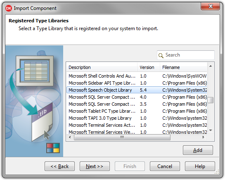Select Microsoft Terminal Services Act... row

pos(137,125)
